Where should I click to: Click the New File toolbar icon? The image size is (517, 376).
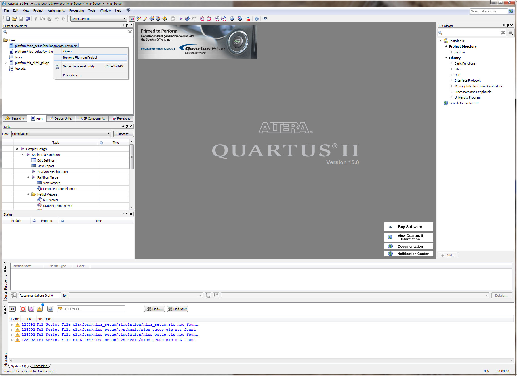(8, 19)
